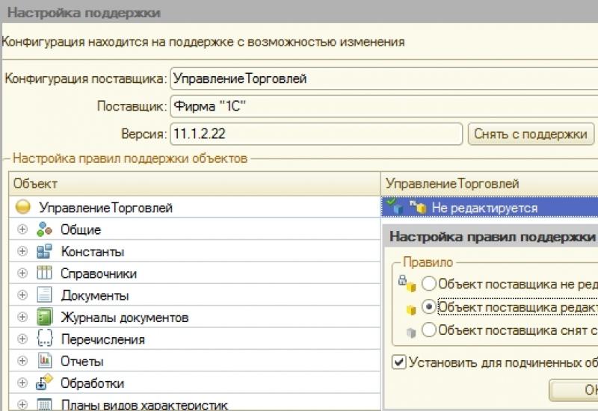The image size is (598, 411).
Task: Click the Отчеты chart icon
Action: coord(45,361)
